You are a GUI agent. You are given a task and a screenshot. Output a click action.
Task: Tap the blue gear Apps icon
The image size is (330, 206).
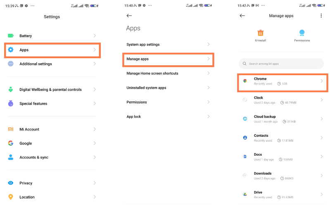click(10, 50)
